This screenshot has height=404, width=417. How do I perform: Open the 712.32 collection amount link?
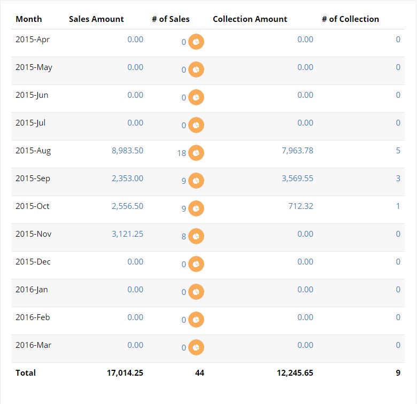(301, 206)
